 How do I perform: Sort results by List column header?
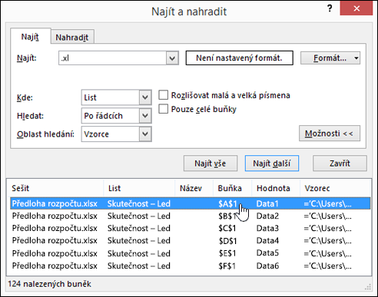139,188
